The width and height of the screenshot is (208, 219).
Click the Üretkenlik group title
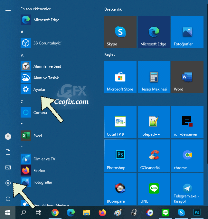(113, 9)
